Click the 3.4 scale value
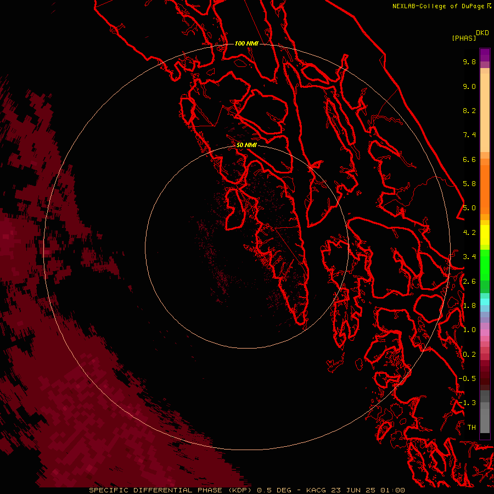This screenshot has width=494, height=494. (469, 257)
